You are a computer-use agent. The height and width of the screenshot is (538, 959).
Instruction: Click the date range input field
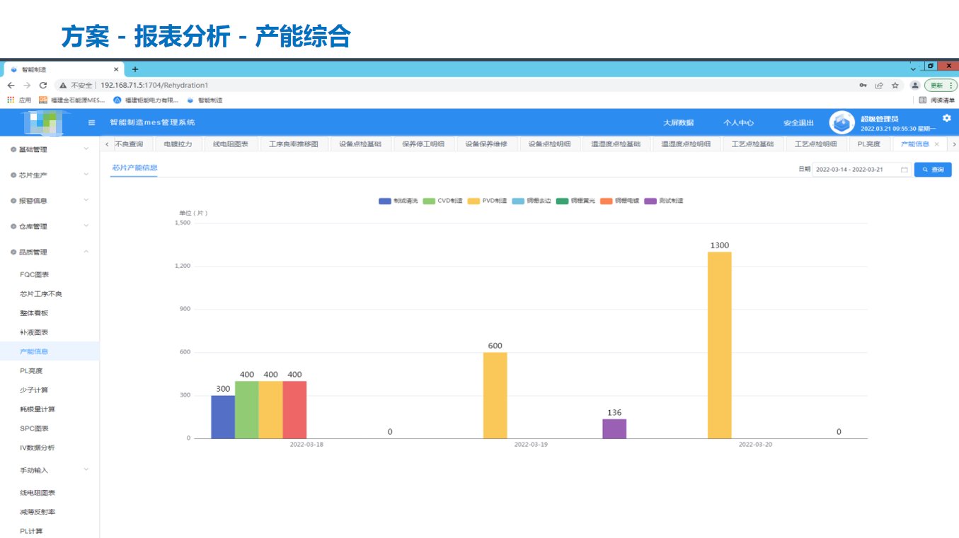[x=856, y=170]
